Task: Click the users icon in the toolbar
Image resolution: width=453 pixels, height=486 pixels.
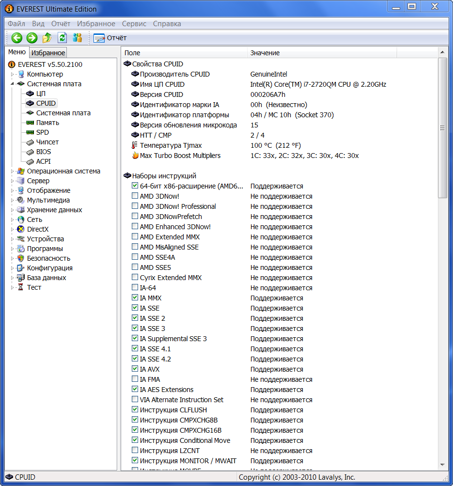Action: coord(77,38)
